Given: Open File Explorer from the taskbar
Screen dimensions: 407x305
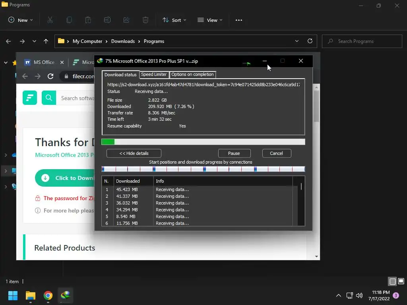Looking at the screenshot, I should 30,295.
